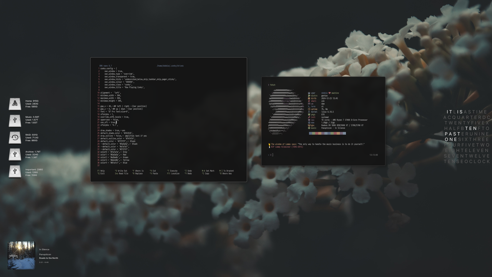Click the backup clock icon on the RAID drive
Viewport: 492px width, 277px height.
[x=15, y=137]
